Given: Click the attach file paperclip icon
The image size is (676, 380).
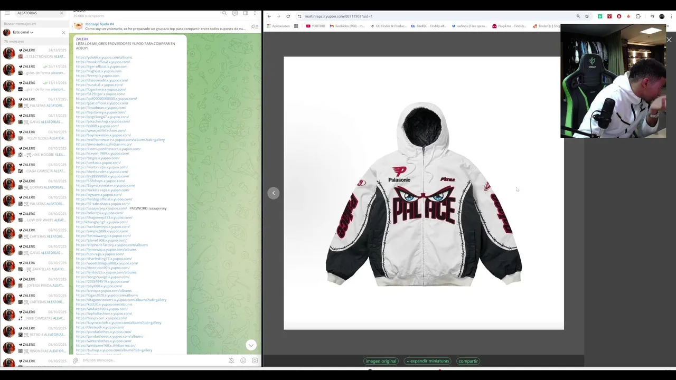Looking at the screenshot, I should pos(76,360).
